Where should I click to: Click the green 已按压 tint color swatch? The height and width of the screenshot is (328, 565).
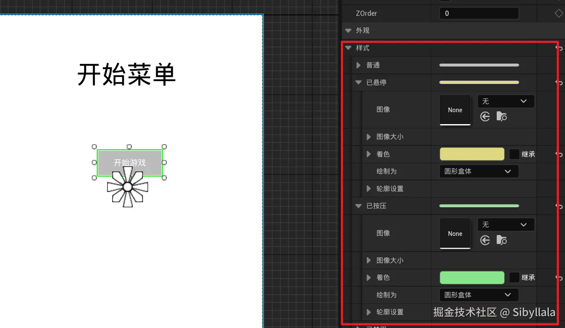point(472,278)
